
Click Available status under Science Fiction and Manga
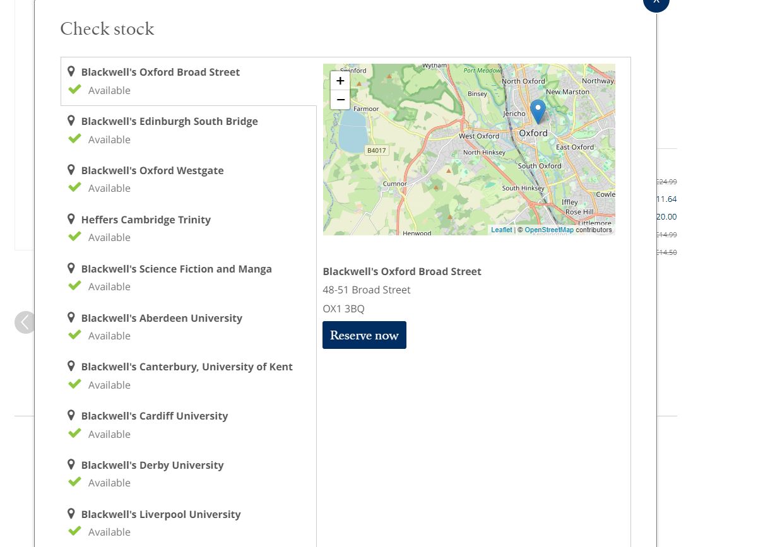tap(109, 286)
